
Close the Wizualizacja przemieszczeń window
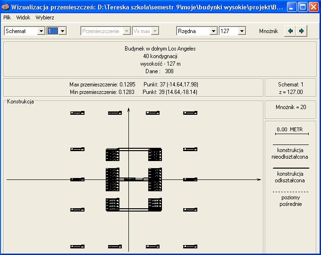313,7
